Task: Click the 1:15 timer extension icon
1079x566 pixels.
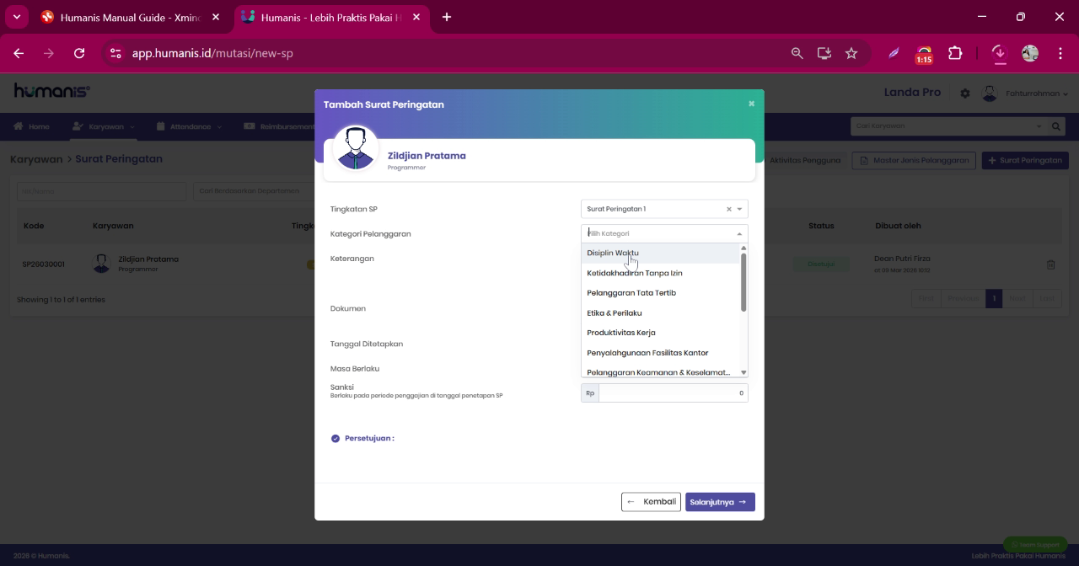Action: (924, 55)
